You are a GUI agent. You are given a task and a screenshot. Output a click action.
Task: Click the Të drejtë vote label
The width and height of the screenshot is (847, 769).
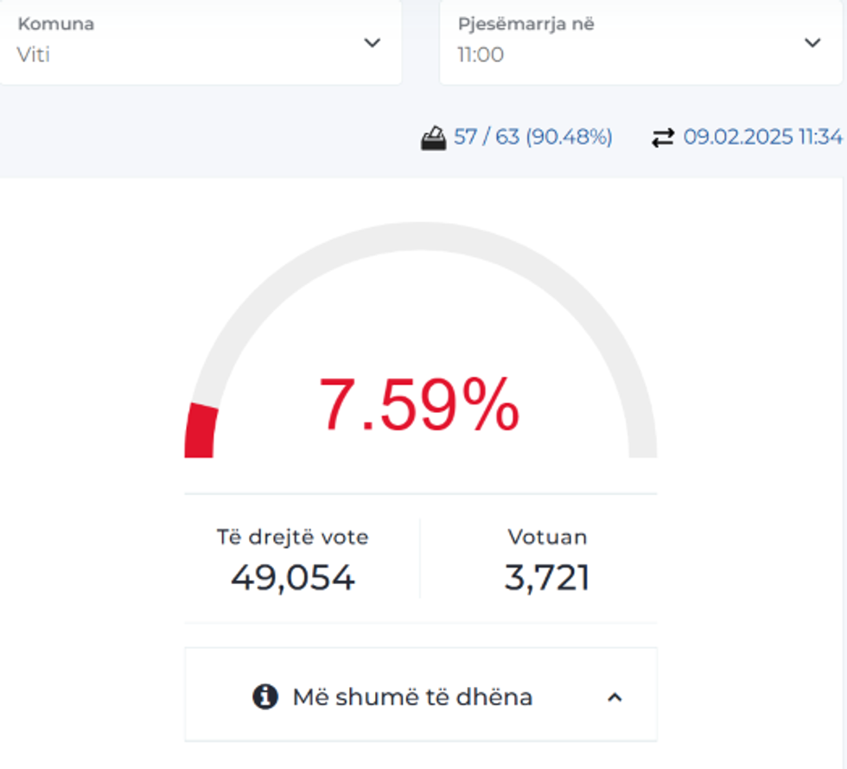coord(292,537)
